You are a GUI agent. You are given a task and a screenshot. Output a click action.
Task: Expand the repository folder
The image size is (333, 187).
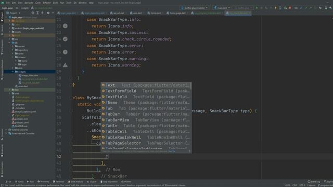point(12,50)
